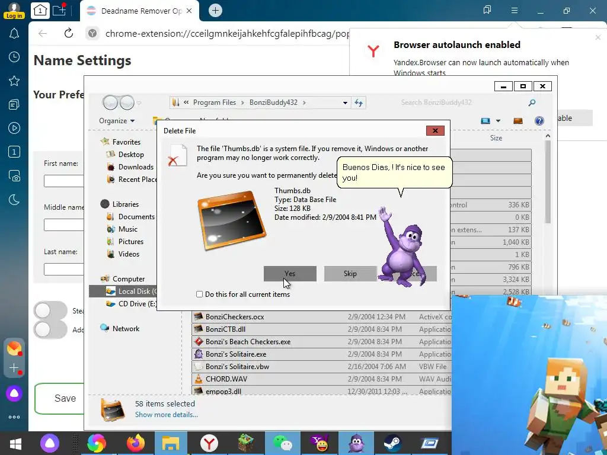Check 'Do this for all current items'

click(x=199, y=294)
